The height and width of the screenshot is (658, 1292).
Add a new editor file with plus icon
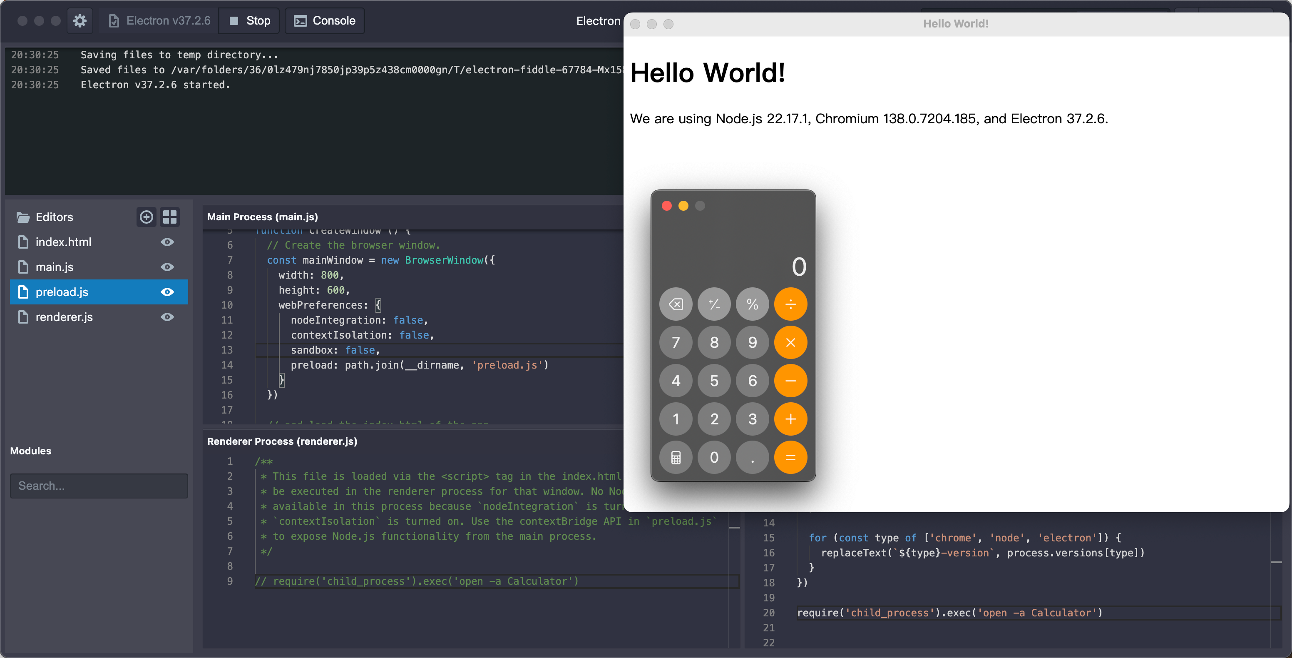[146, 217]
